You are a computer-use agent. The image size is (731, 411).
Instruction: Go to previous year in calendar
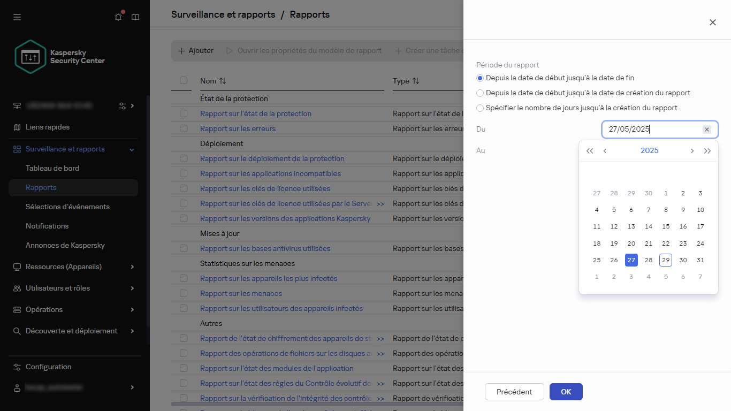(x=590, y=151)
